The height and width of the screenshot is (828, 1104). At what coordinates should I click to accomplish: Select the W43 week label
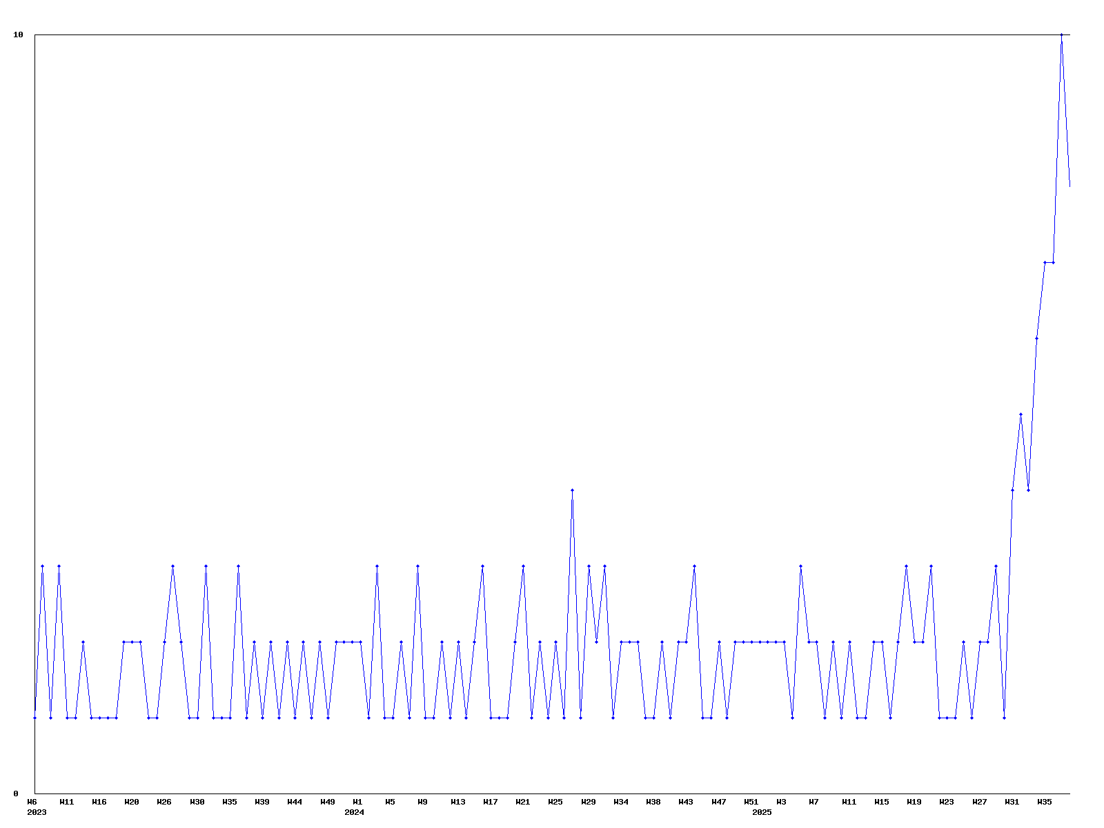point(686,802)
